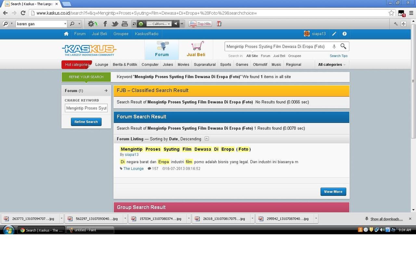Close the downloads bar

pos(410,219)
